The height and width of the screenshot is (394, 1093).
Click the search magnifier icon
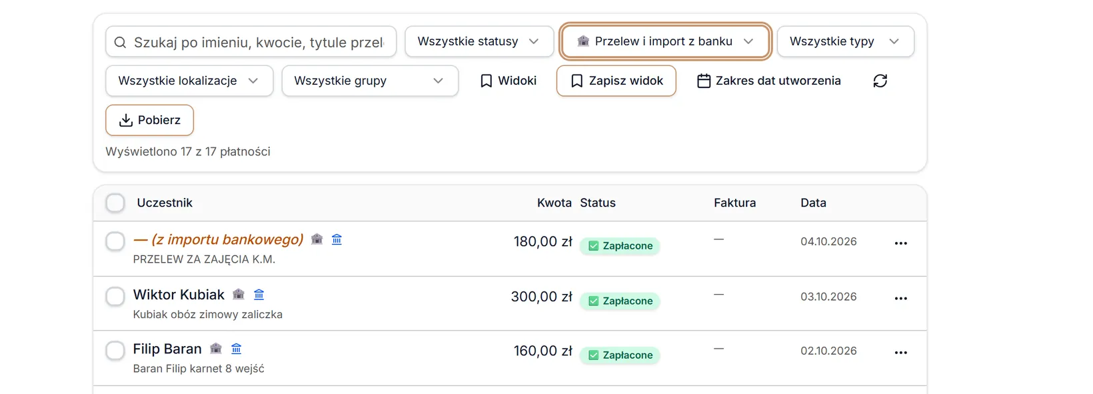click(120, 43)
